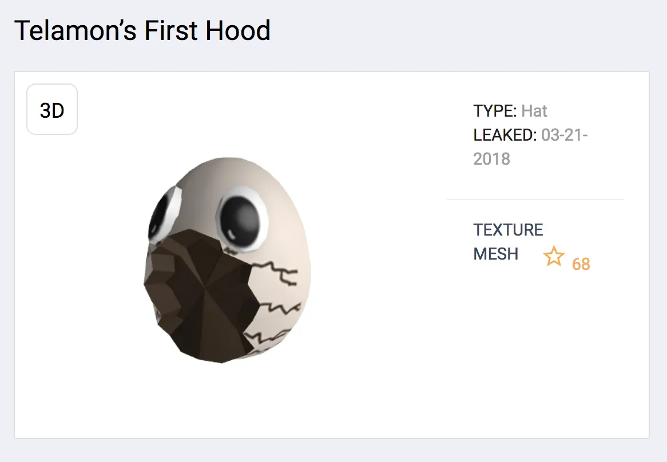Click the TYPE label

tap(494, 111)
